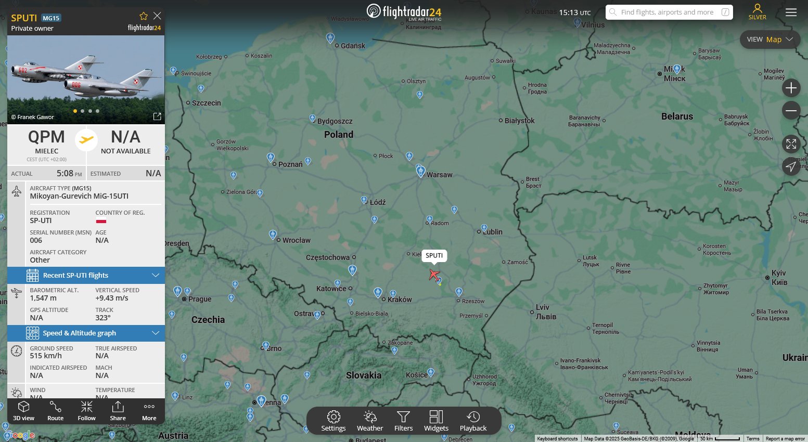Share this flight
Image resolution: width=808 pixels, height=442 pixels.
point(118,411)
